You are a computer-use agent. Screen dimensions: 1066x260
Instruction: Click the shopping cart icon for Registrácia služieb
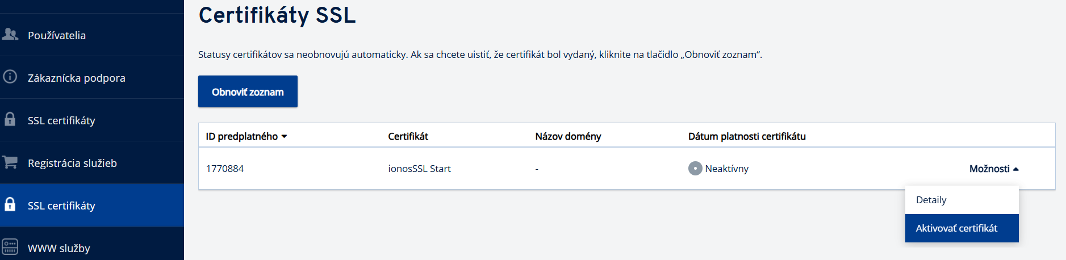click(10, 162)
